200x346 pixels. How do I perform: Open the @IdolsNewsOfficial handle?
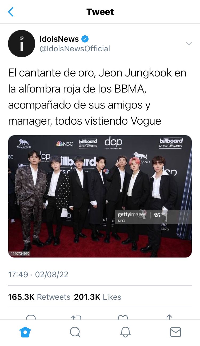(75, 49)
